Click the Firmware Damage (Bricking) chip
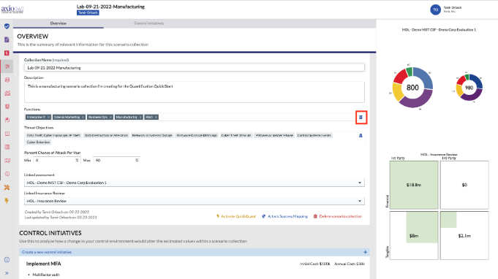Viewport: 498px width, 279px height. tap(197, 135)
